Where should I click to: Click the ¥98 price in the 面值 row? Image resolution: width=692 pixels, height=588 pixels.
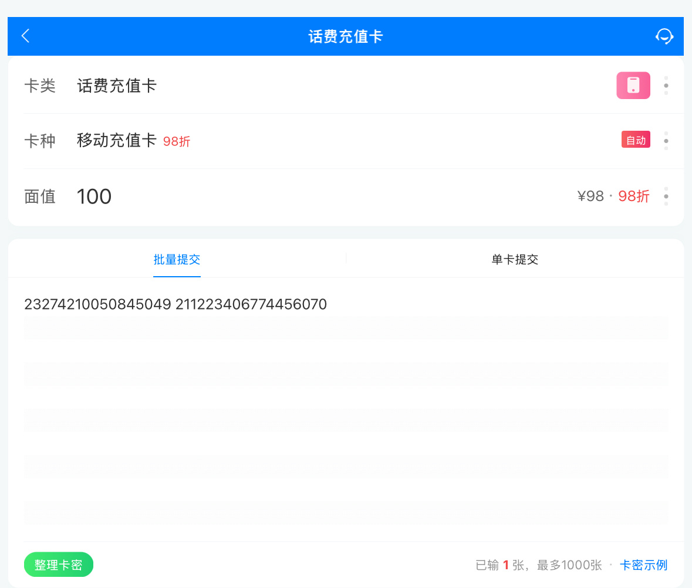point(590,196)
